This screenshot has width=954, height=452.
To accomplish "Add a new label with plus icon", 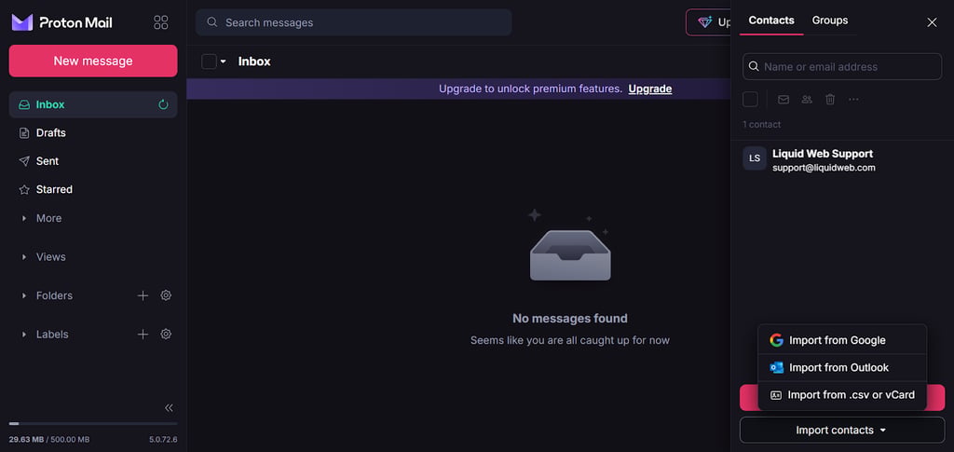I will (143, 334).
